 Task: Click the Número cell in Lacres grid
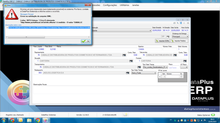[x=173, y=77]
